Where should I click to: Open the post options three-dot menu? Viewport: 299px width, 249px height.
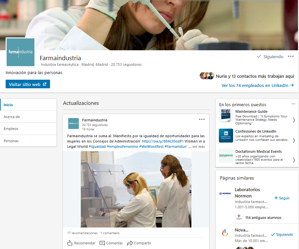[202, 119]
